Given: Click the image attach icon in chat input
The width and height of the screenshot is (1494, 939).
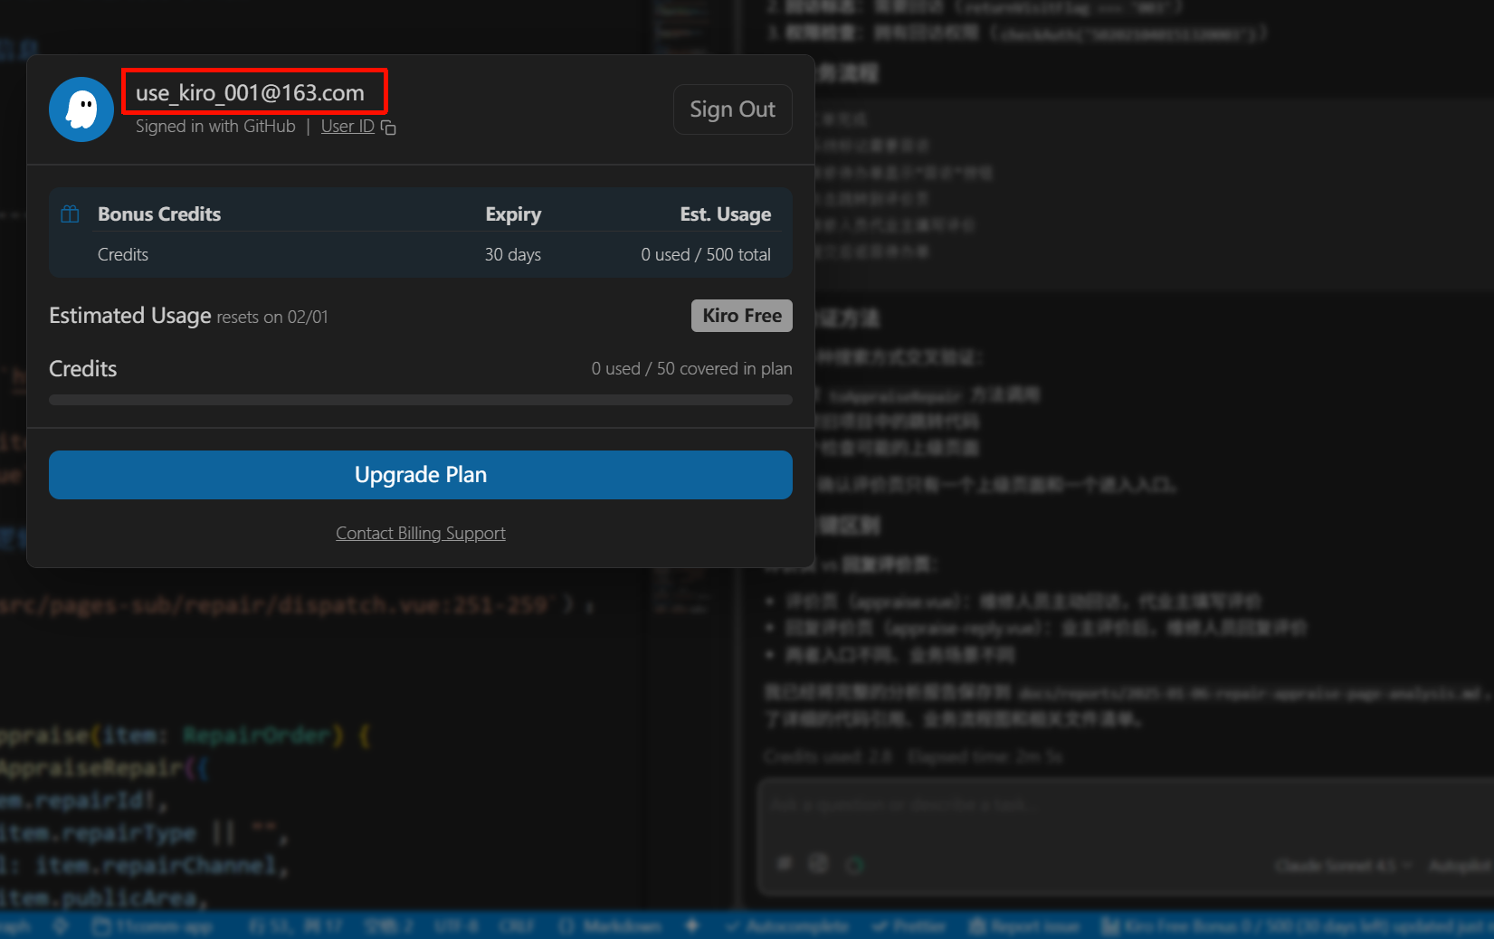Looking at the screenshot, I should pos(818,864).
